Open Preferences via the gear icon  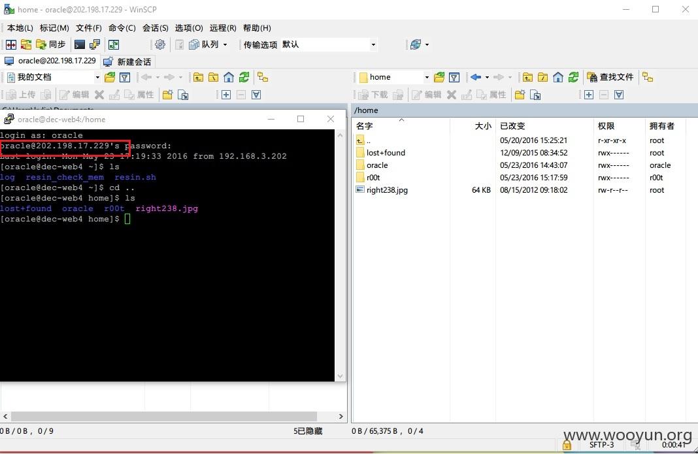tap(160, 44)
